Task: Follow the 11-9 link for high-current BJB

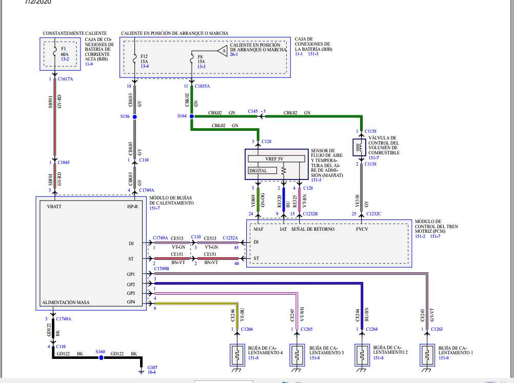Action: coord(89,64)
